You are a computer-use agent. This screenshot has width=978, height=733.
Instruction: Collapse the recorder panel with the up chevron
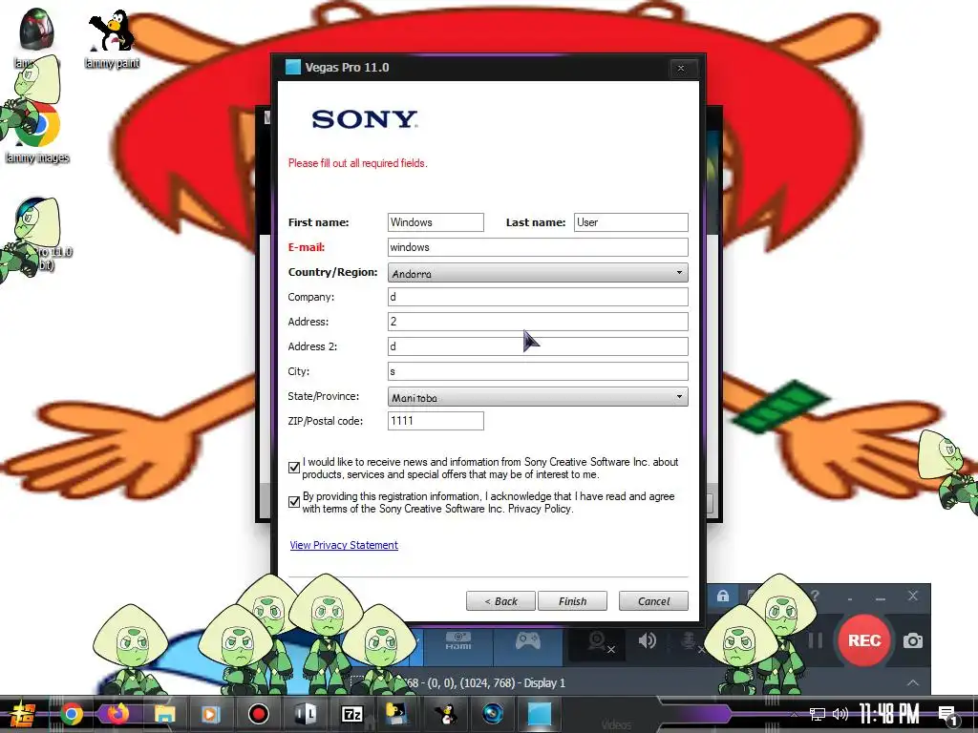point(912,683)
